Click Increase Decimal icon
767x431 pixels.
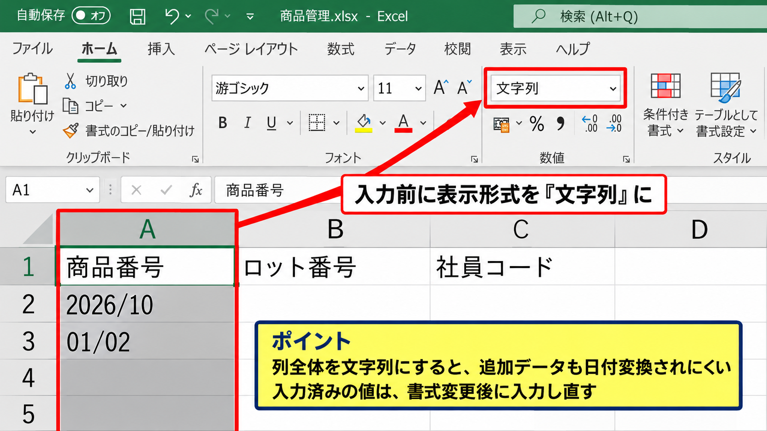tap(590, 124)
